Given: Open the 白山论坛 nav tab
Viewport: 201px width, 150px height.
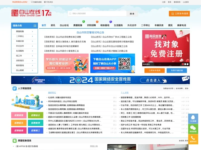Looking at the screenshot, I should pyautogui.click(x=64, y=25).
